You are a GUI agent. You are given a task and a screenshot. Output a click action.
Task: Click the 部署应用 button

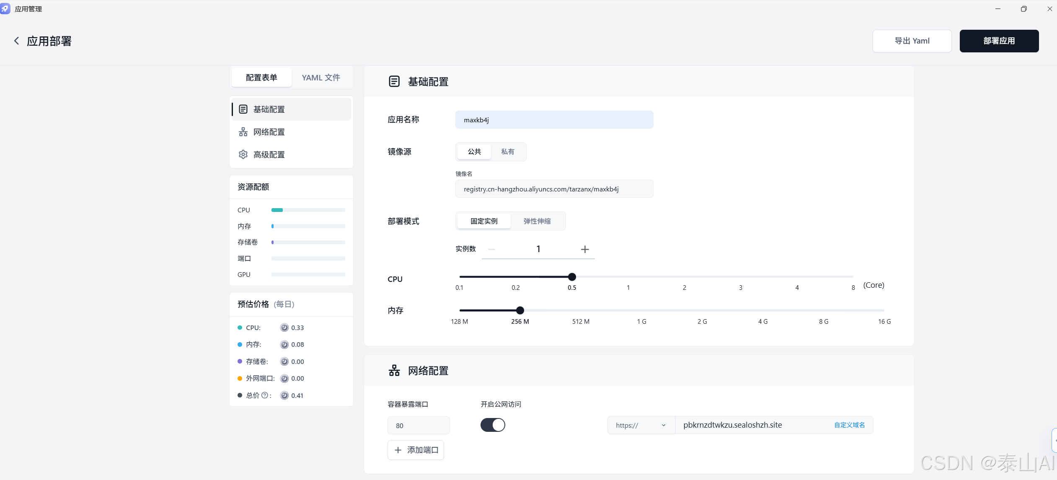coord(999,41)
